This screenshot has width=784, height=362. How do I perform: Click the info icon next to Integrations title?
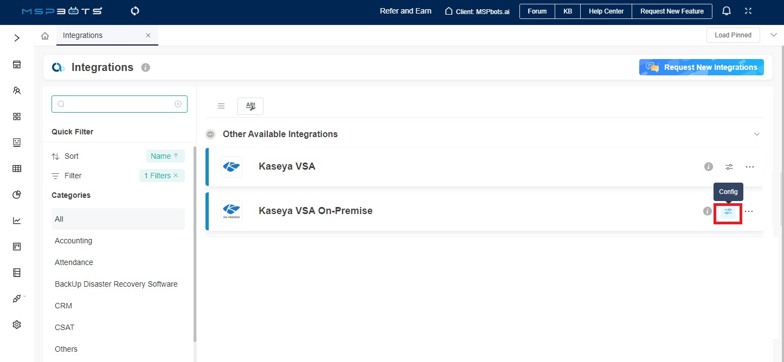click(x=145, y=68)
